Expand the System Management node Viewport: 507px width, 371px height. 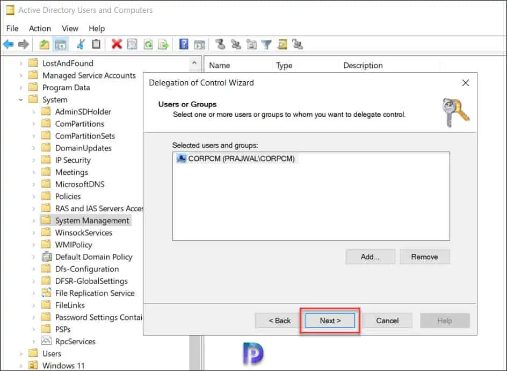[x=34, y=221]
